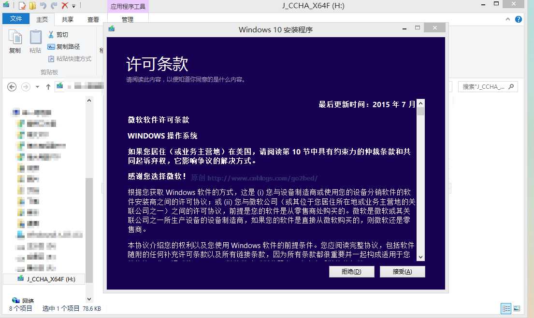534x318 pixels.
Task: Select the 应用程序工具 contextual tab
Action: click(x=128, y=6)
